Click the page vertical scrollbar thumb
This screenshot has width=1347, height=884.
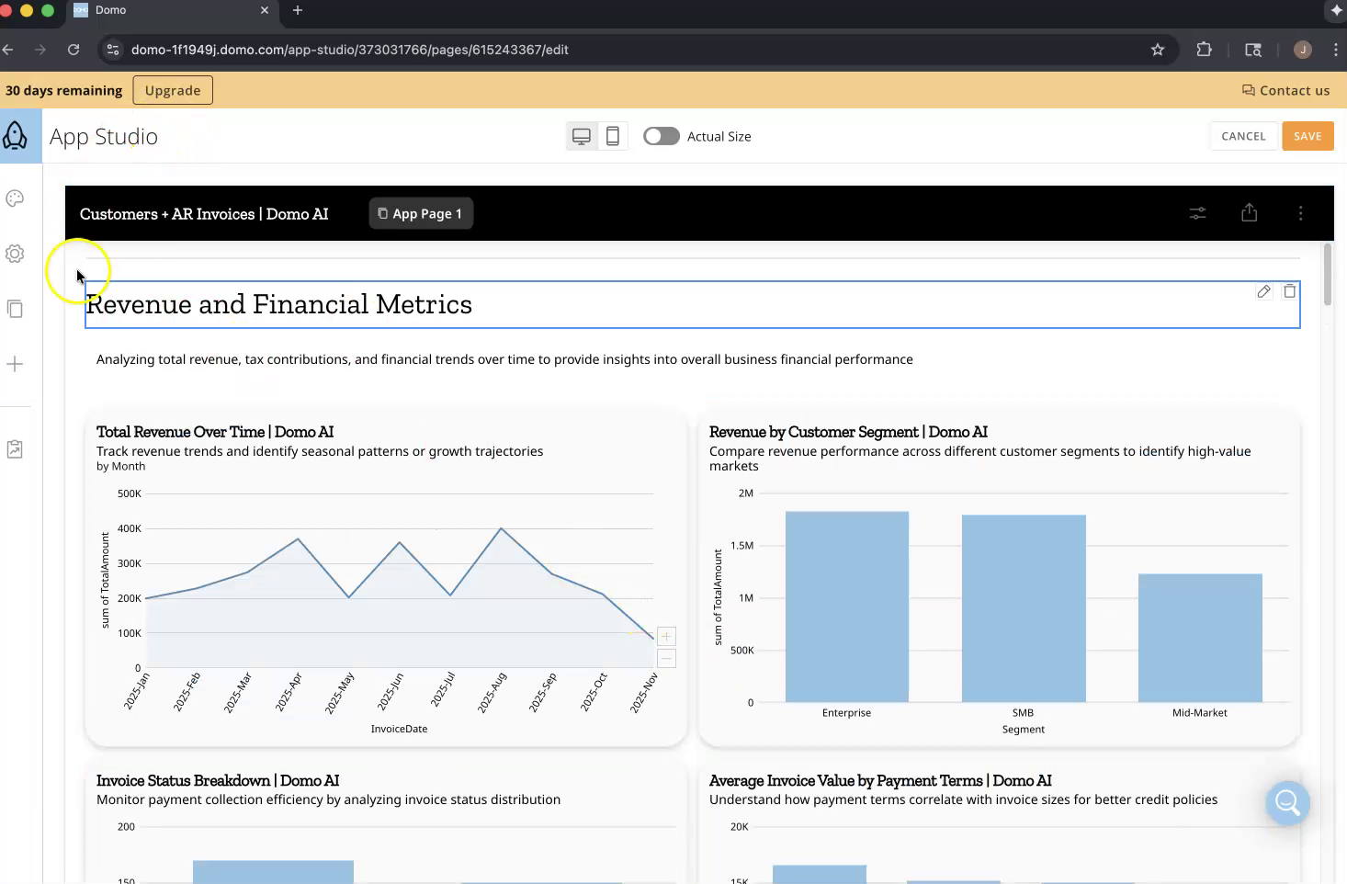[1327, 274]
